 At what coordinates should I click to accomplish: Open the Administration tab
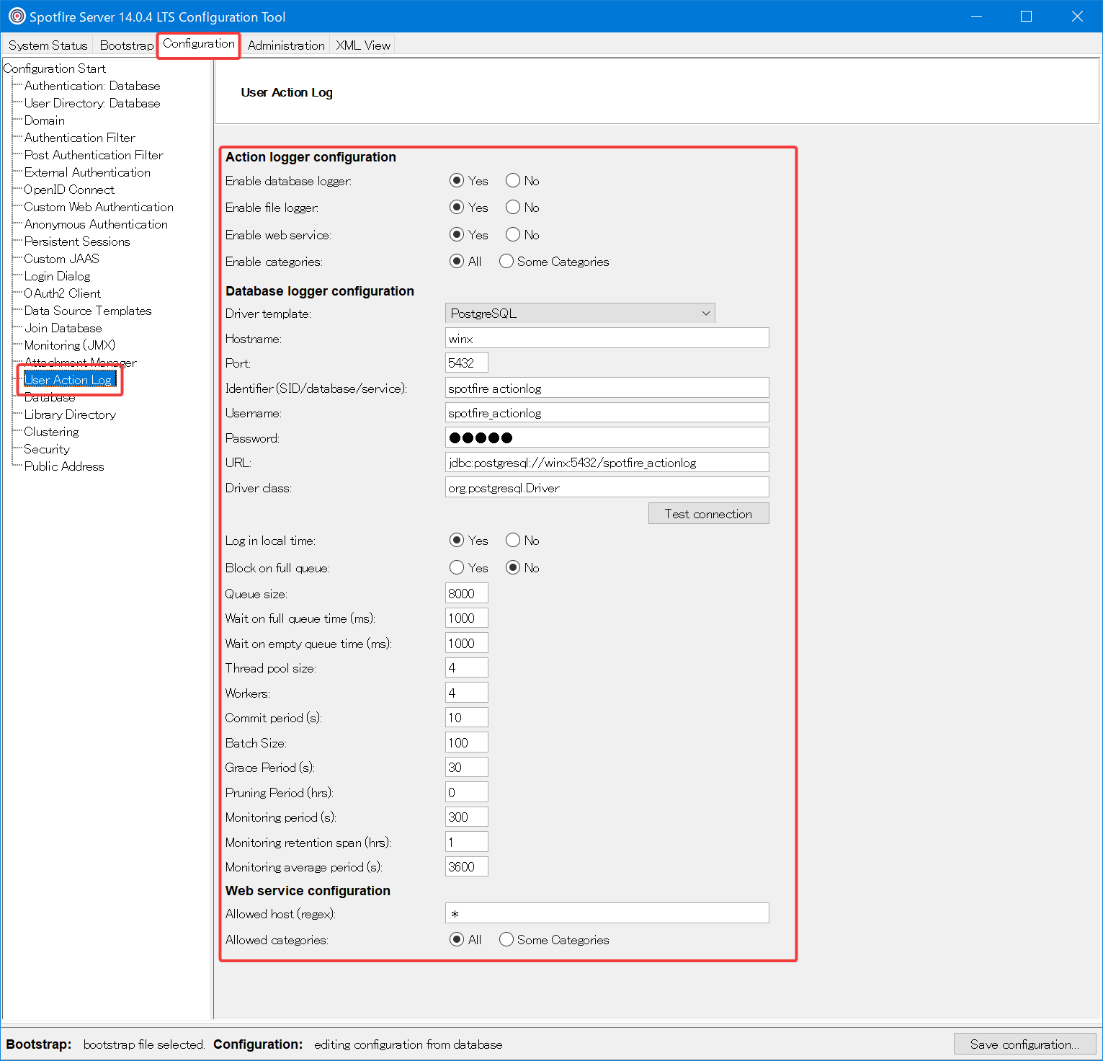(x=286, y=45)
